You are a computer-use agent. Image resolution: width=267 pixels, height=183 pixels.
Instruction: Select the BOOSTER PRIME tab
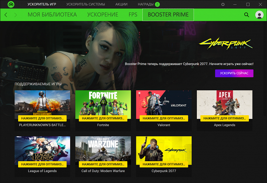click(x=168, y=15)
